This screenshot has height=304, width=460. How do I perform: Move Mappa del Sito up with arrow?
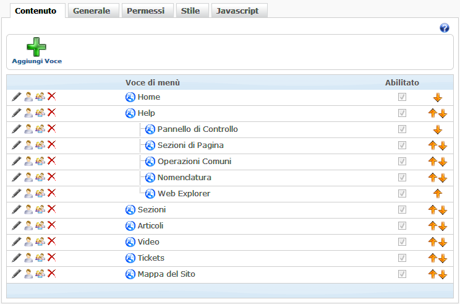pyautogui.click(x=432, y=274)
